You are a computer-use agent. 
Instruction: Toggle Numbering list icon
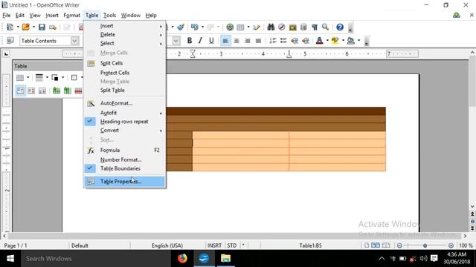coord(273,41)
